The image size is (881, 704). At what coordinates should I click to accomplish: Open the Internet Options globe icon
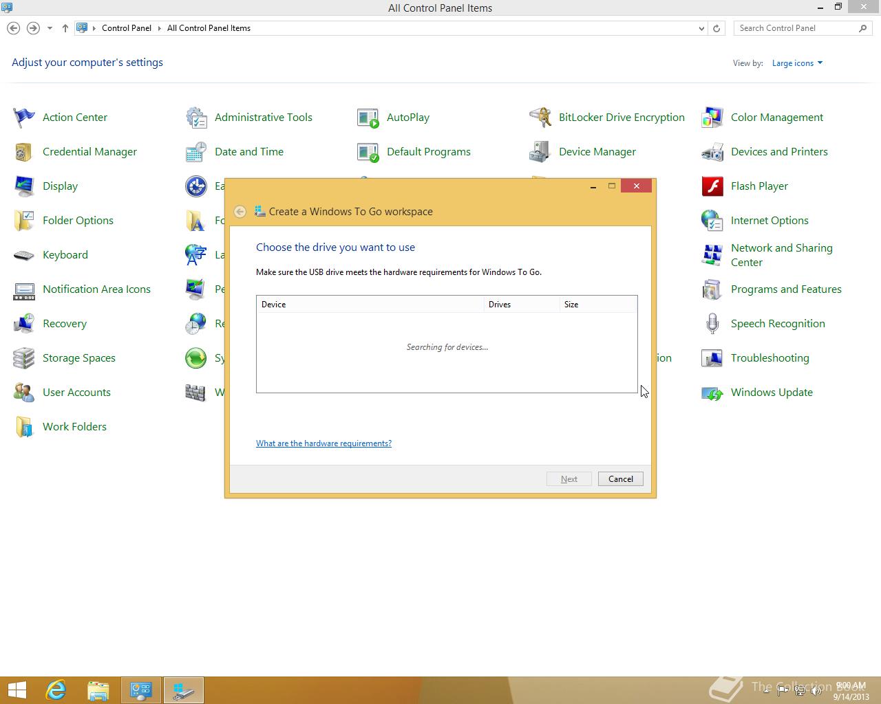[712, 221]
